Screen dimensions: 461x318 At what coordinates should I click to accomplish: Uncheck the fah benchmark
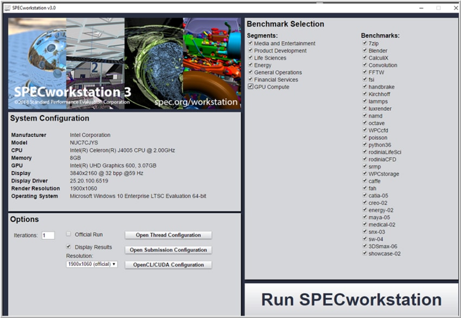click(365, 188)
